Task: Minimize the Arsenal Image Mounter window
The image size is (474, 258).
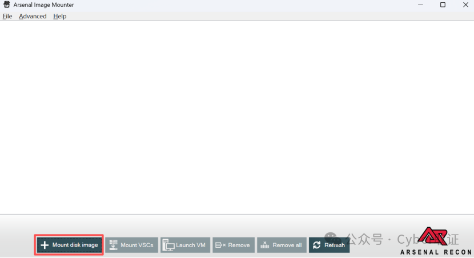Action: 420,5
